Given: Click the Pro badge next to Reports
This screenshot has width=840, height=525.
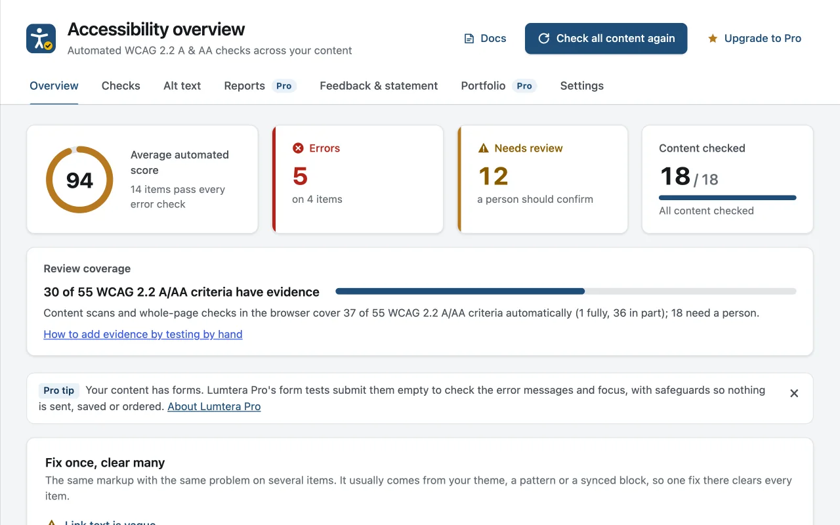Looking at the screenshot, I should pos(283,86).
